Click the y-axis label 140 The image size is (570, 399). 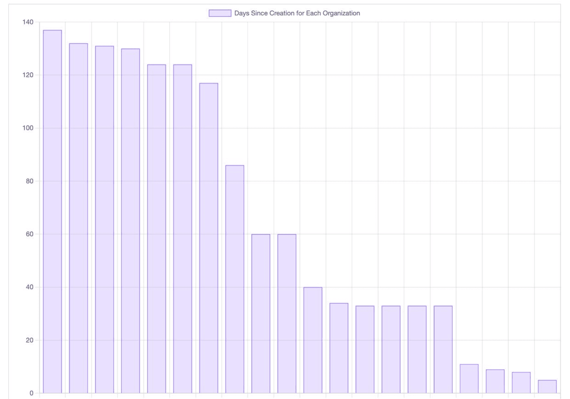point(28,22)
